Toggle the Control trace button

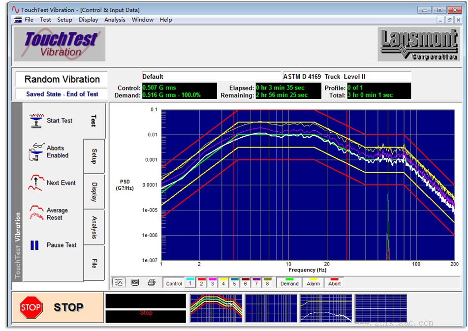pos(174,282)
